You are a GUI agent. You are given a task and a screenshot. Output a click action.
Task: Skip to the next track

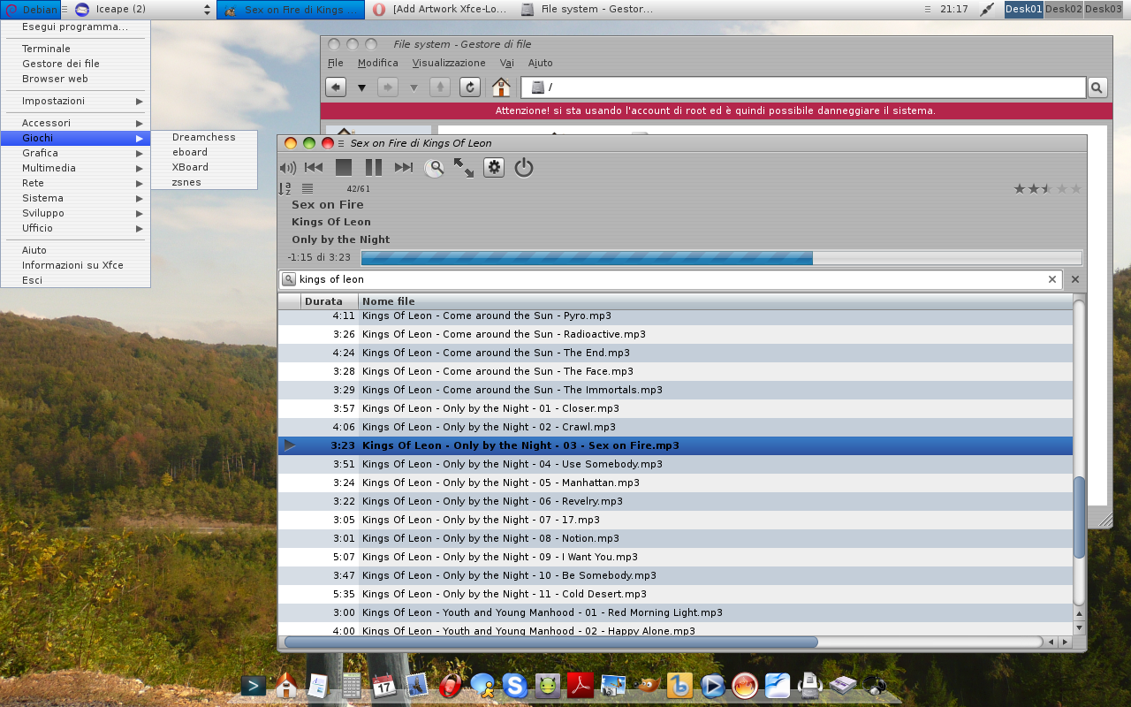pyautogui.click(x=404, y=167)
